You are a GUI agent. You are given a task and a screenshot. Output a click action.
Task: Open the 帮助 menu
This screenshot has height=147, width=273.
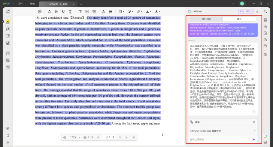click(32, 3)
